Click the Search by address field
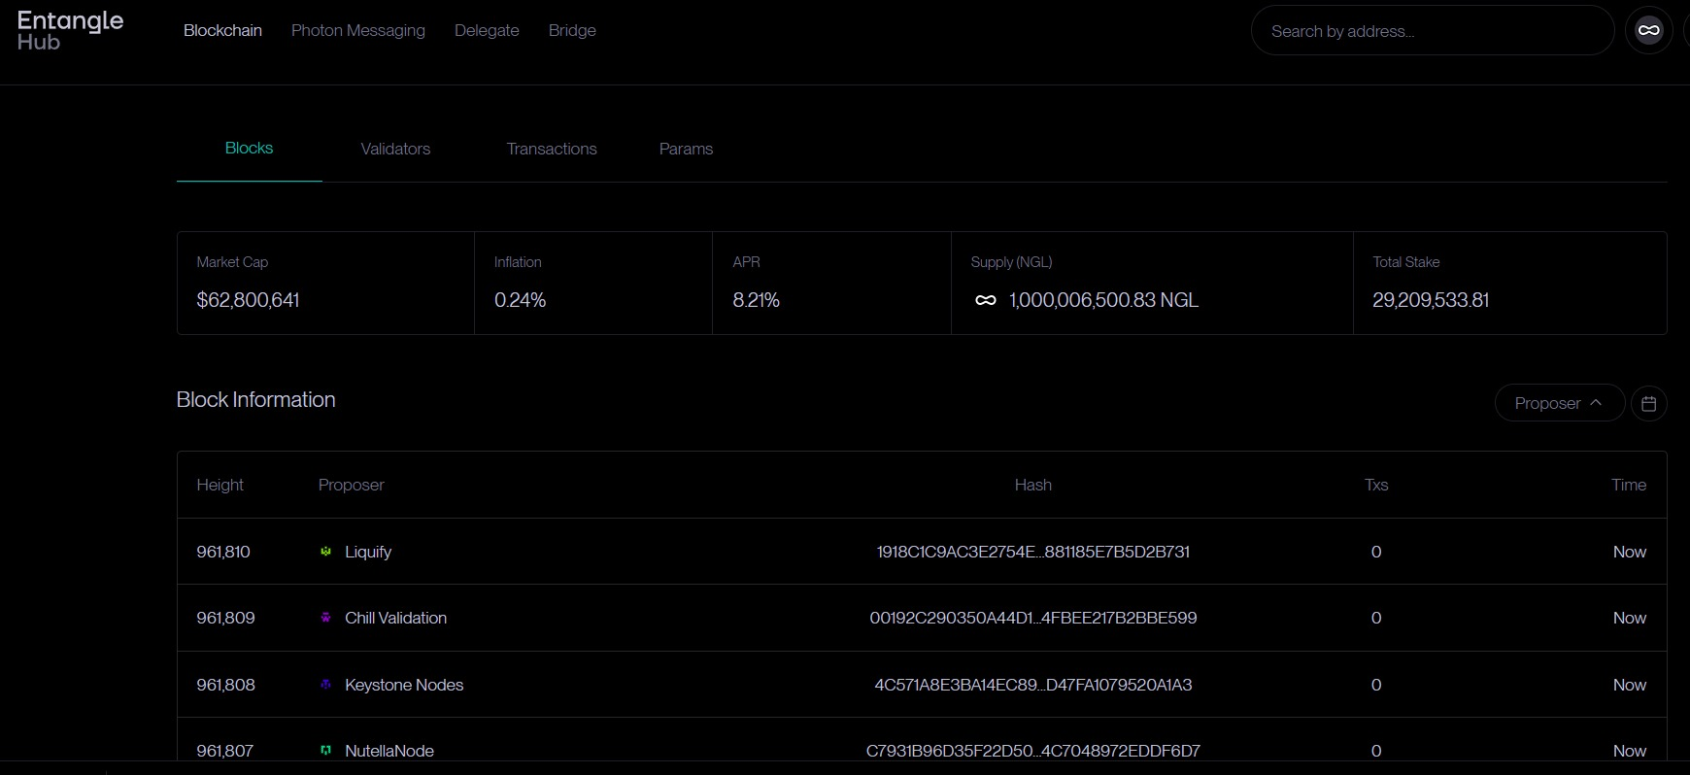Screen dimensions: 1690x775 tap(1431, 31)
